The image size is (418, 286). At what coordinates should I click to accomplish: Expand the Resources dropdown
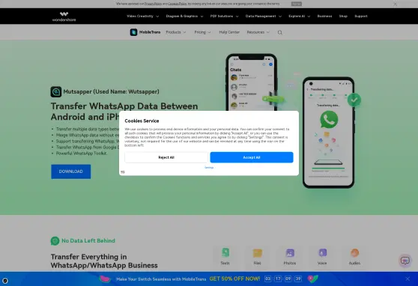[258, 32]
